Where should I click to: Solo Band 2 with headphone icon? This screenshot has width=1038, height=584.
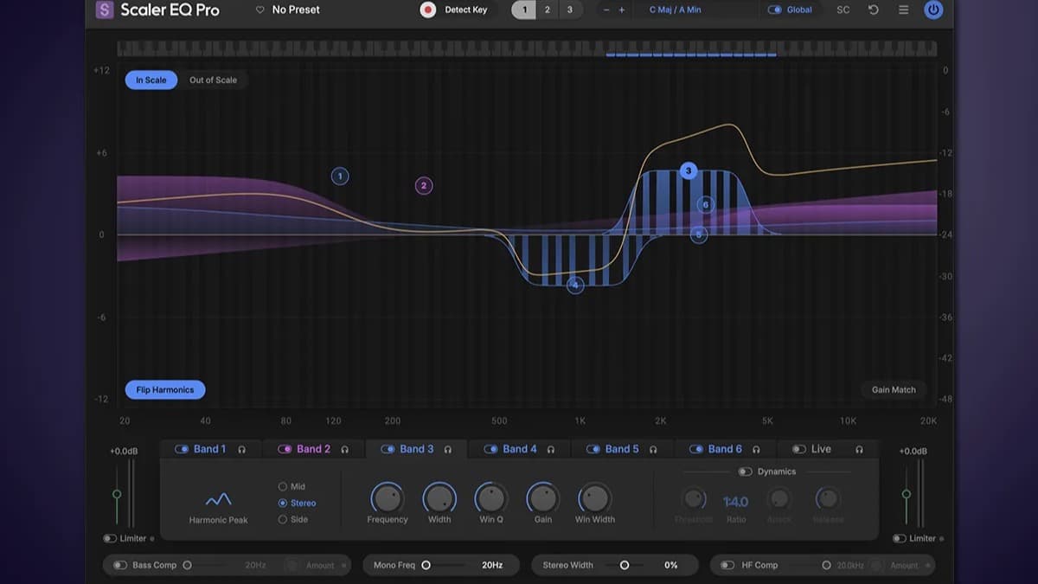coord(344,450)
